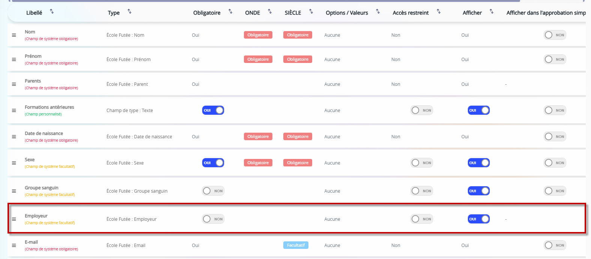This screenshot has height=259, width=591.
Task: Click drag handle of Employeur row
Action: [14, 219]
